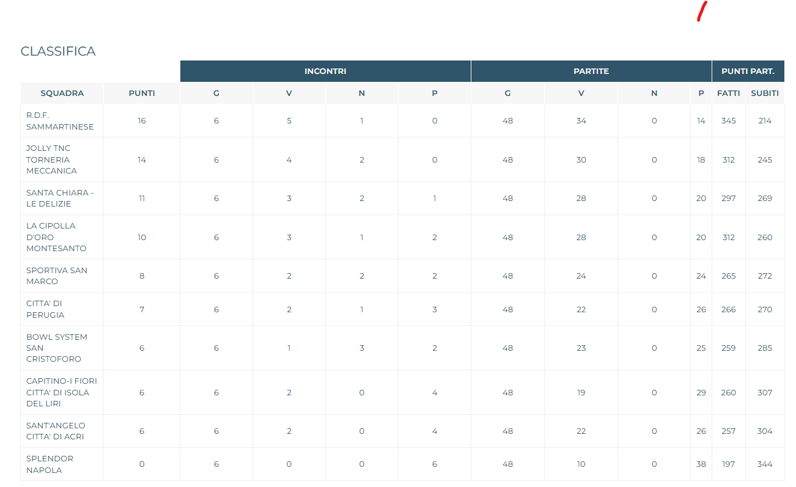Click subiti value 304 in Sant'Angelo row

(x=765, y=431)
